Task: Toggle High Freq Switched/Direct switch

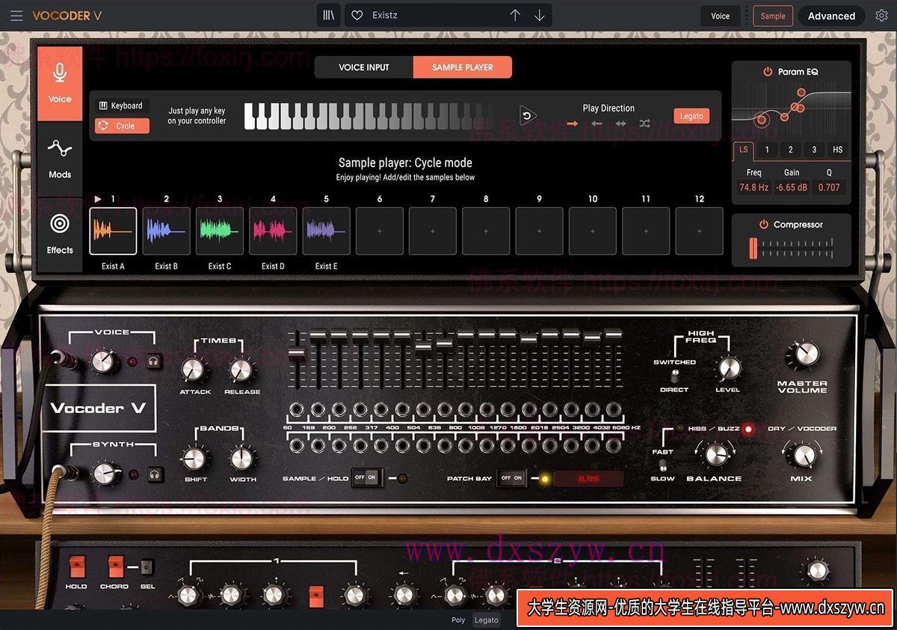Action: coord(674,375)
